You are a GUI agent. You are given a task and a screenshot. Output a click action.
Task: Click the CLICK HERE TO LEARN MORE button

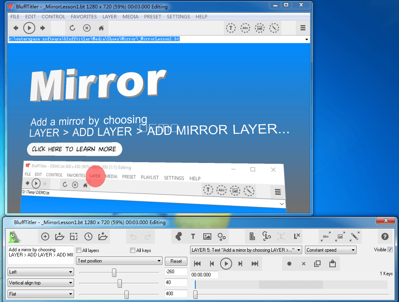[74, 149]
